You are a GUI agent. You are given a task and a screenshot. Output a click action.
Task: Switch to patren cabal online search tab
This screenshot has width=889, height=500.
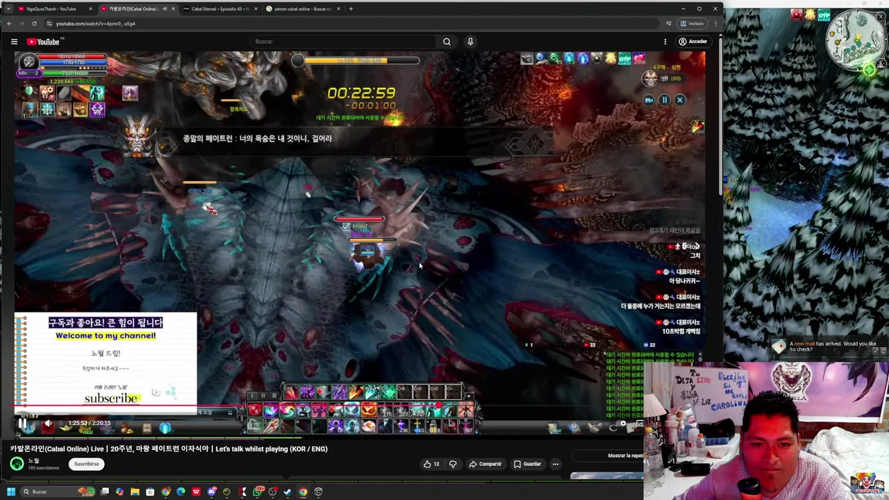coord(301,9)
